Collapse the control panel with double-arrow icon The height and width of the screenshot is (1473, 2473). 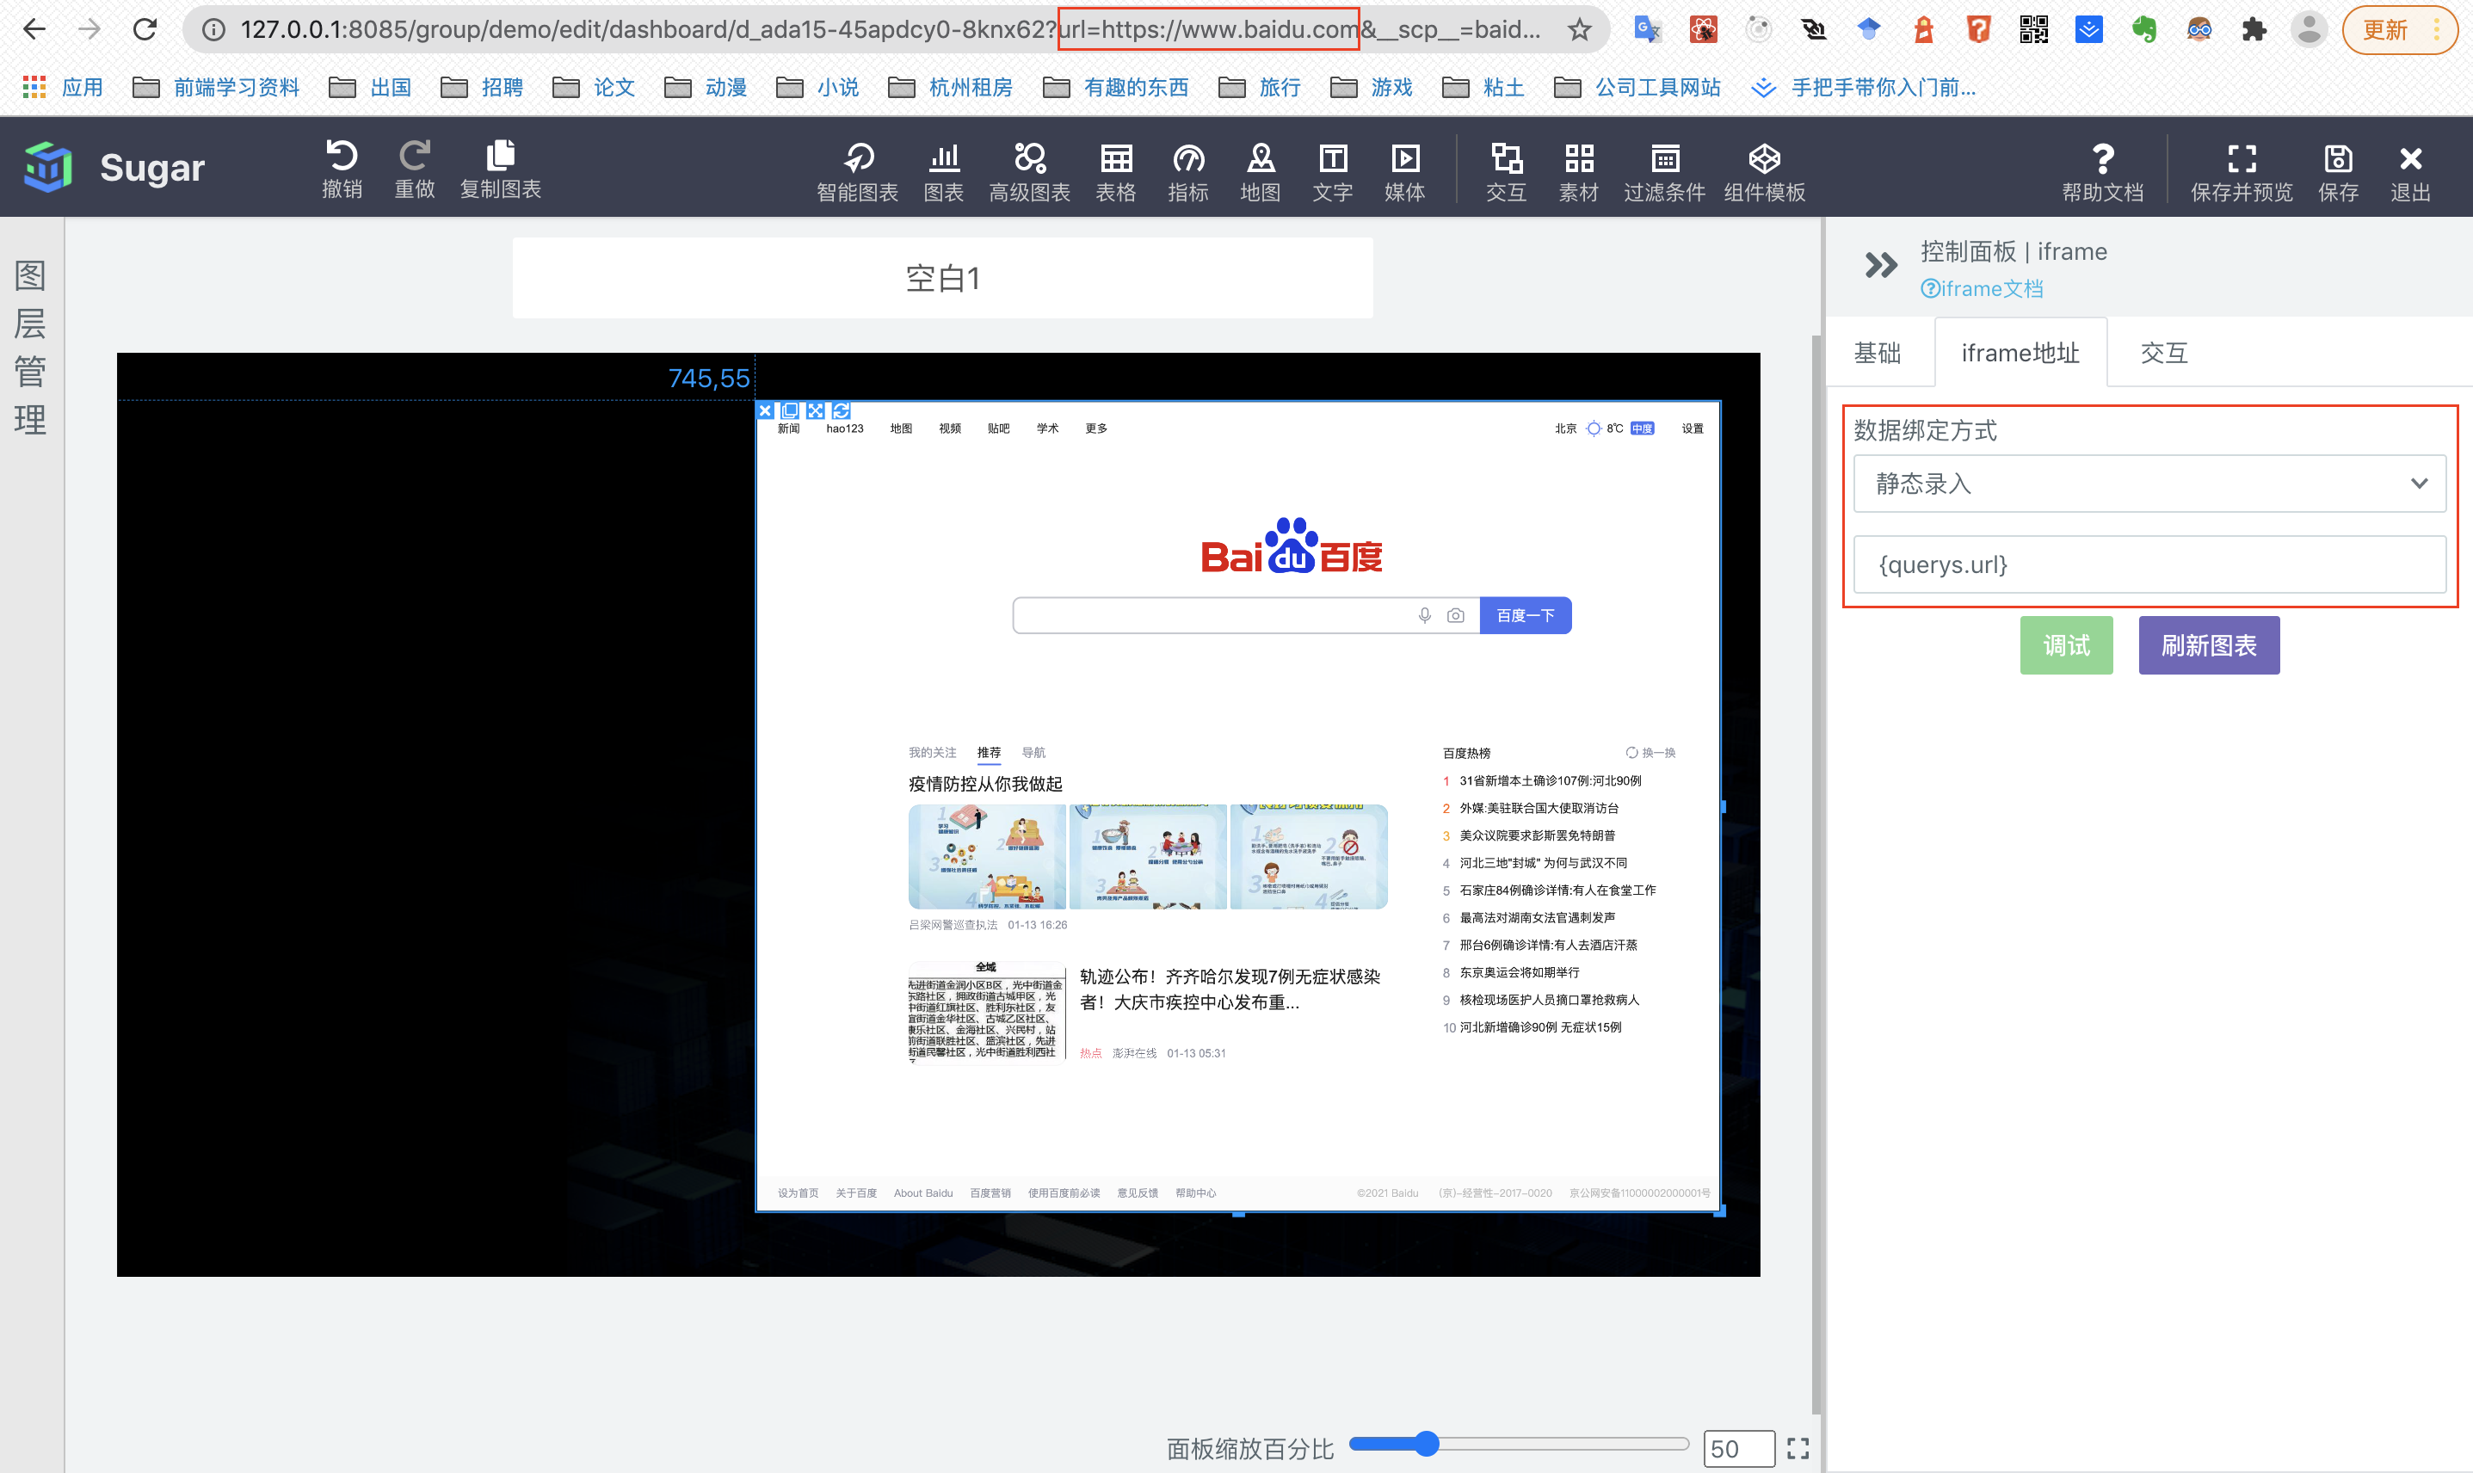click(1880, 265)
